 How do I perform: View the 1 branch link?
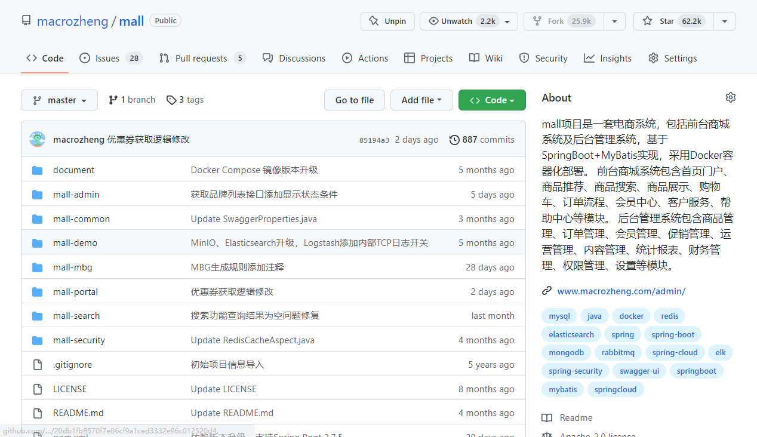[132, 100]
